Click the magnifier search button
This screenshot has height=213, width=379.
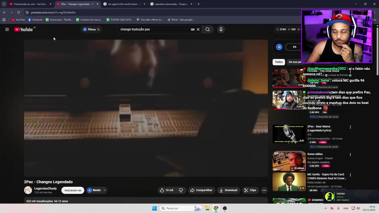(x=208, y=29)
